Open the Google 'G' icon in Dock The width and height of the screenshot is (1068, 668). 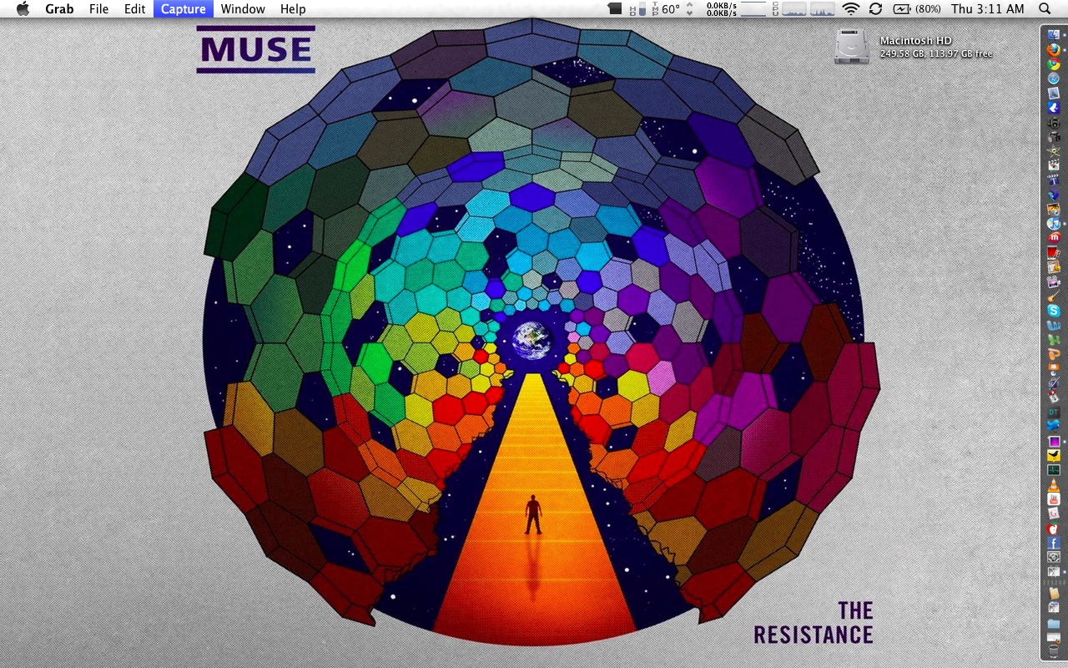(1054, 513)
